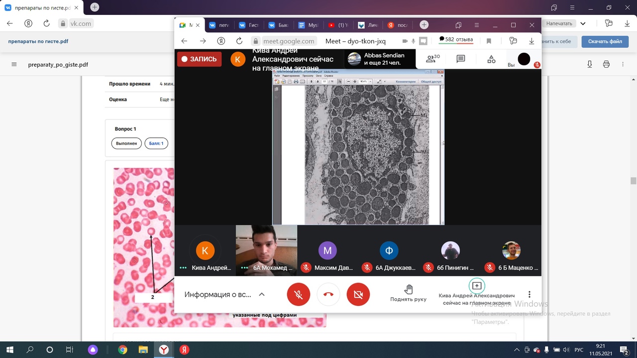This screenshot has height=358, width=637.
Task: Raise hand in the meeting
Action: [x=409, y=293]
